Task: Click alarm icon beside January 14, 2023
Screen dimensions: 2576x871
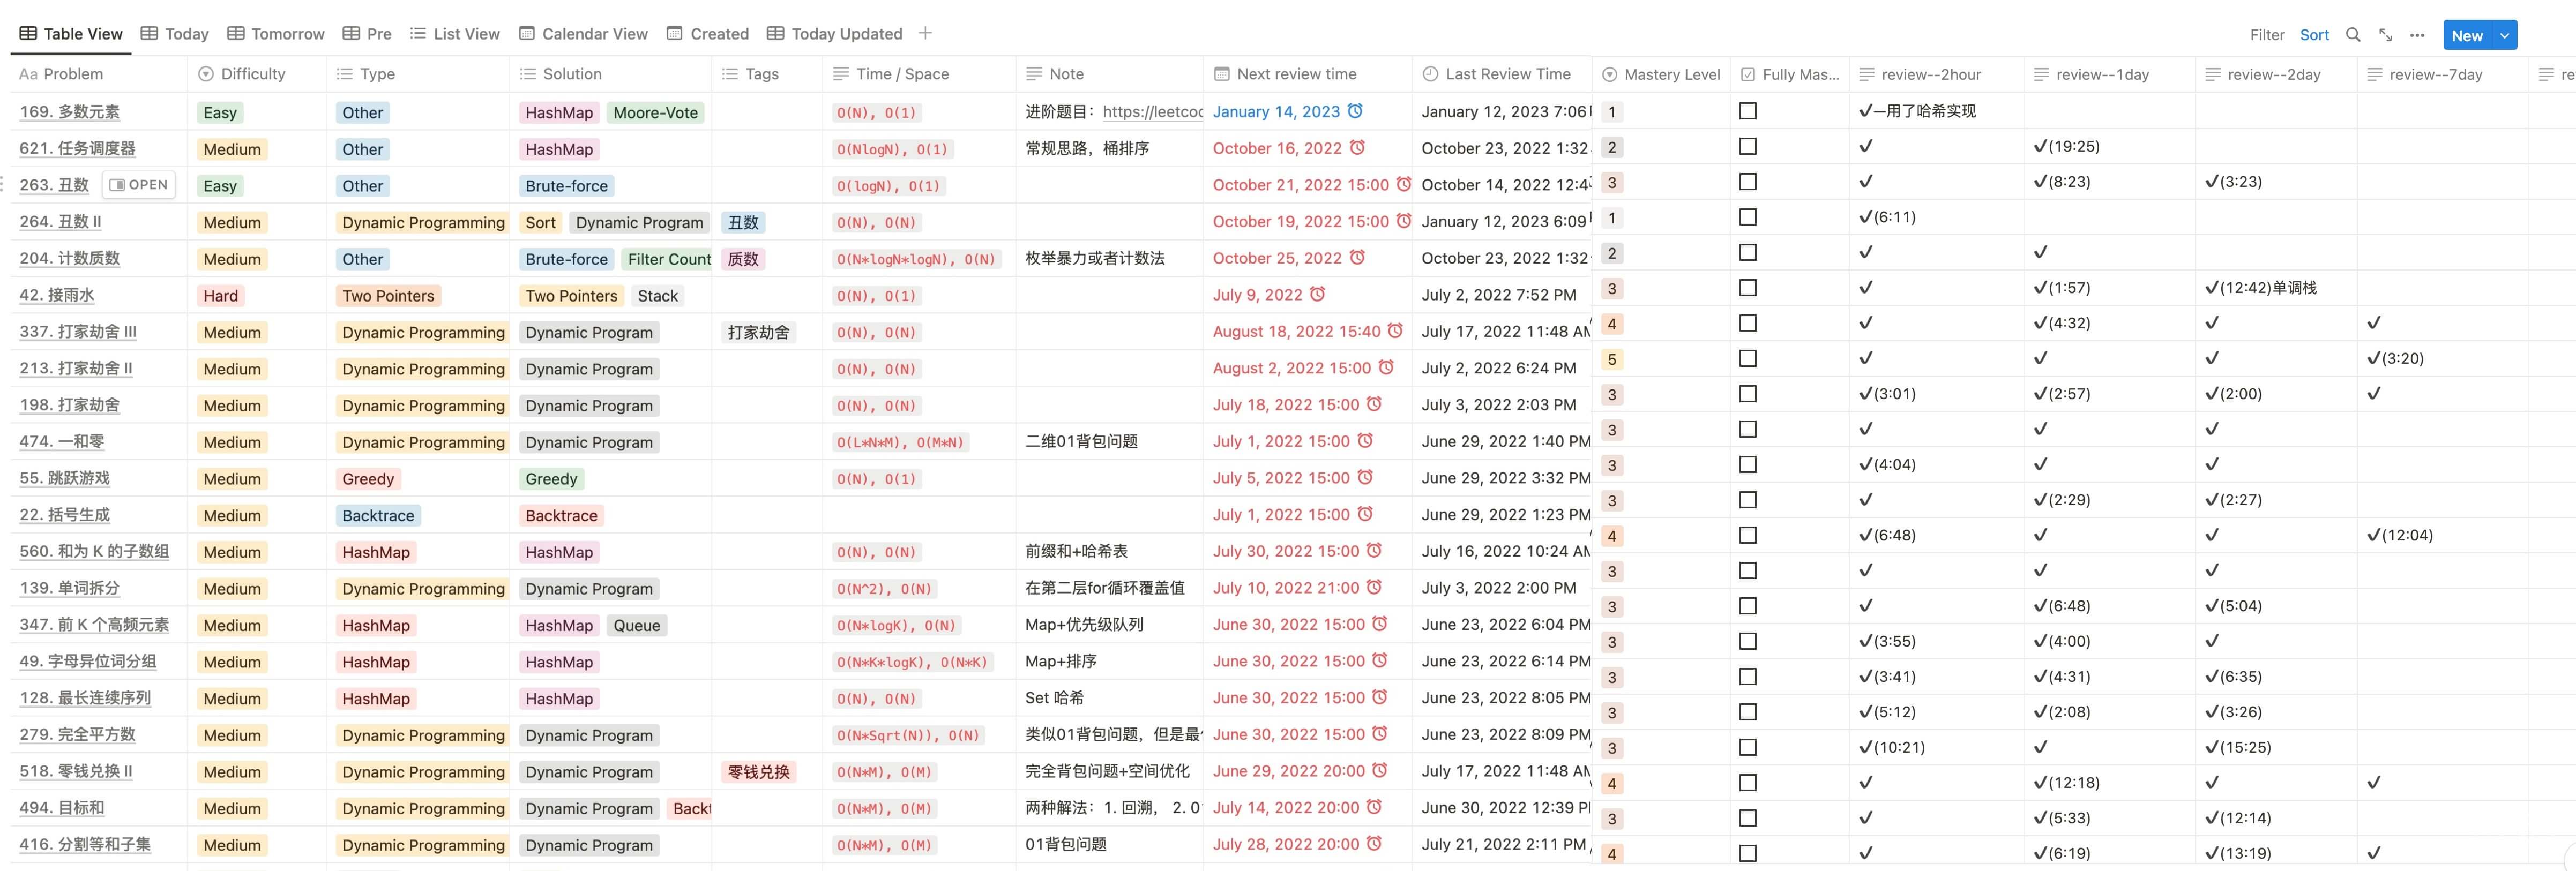Action: point(1355,111)
